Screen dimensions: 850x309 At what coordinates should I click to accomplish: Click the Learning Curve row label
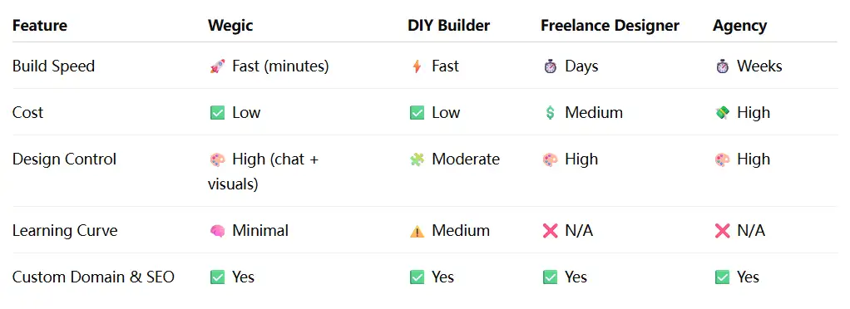coord(65,231)
